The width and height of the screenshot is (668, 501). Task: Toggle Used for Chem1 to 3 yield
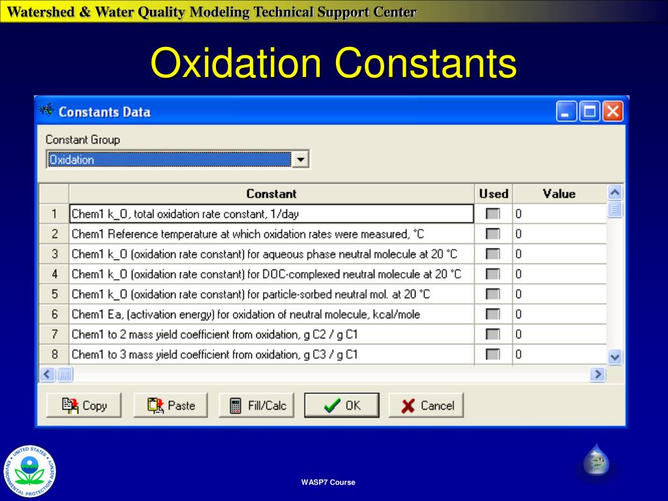pyautogui.click(x=493, y=354)
